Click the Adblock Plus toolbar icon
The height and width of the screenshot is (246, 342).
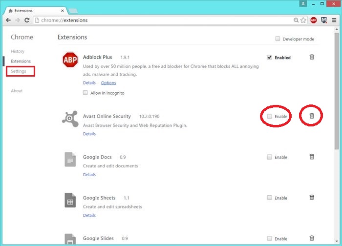pos(314,20)
